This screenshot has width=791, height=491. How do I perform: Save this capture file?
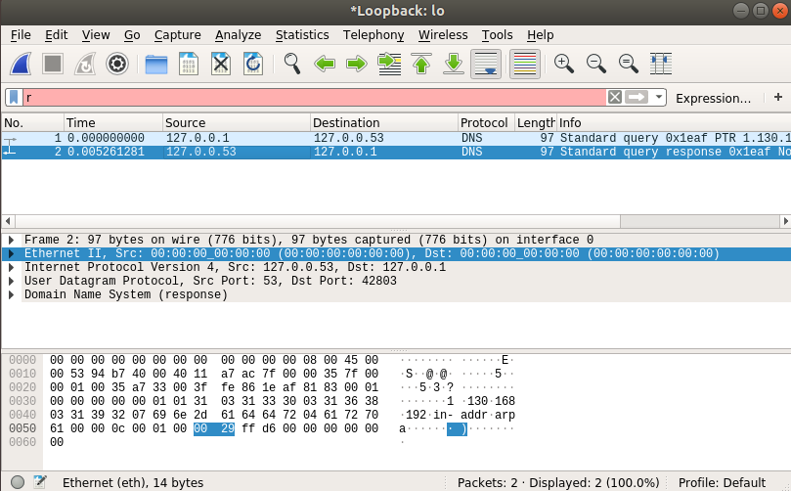pos(189,65)
